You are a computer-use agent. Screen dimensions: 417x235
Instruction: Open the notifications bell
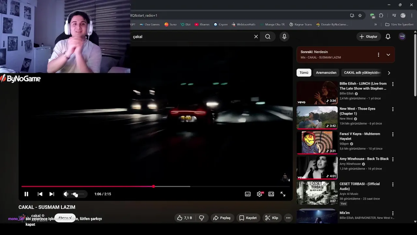tap(388, 37)
